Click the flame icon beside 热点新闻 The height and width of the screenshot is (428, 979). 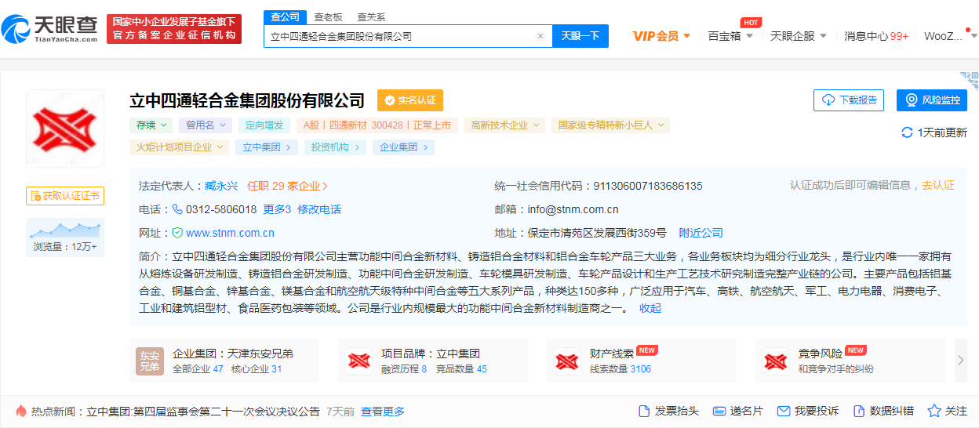(21, 411)
